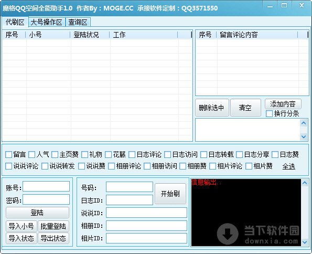
Task: Check the 主页赞 option
Action: coord(55,155)
